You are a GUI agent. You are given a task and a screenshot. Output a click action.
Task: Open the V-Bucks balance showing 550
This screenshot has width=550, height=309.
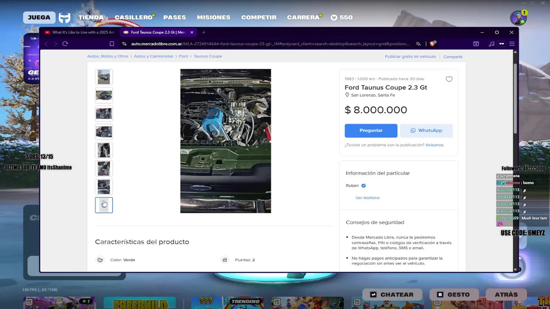pos(342,18)
